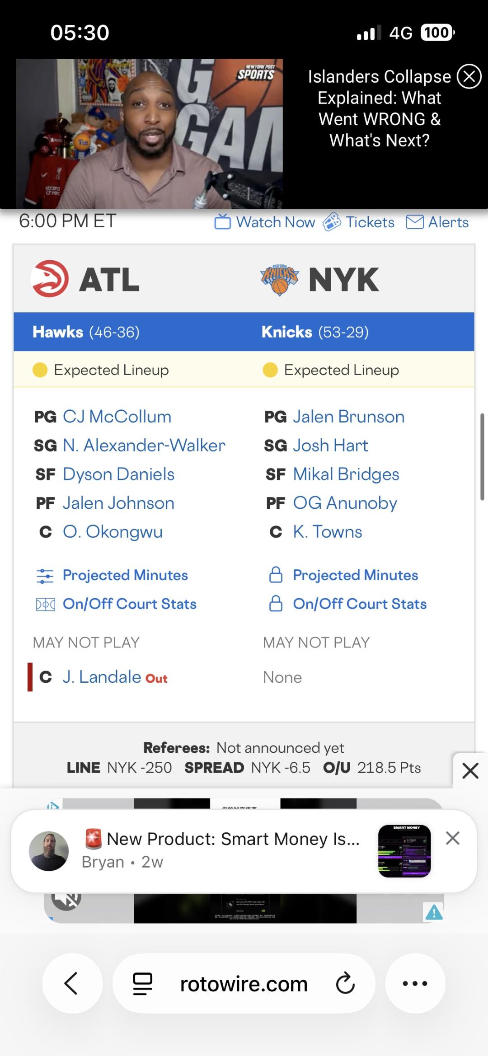This screenshot has height=1056, width=488.
Task: Dismiss the Smart Money notification
Action: click(453, 838)
